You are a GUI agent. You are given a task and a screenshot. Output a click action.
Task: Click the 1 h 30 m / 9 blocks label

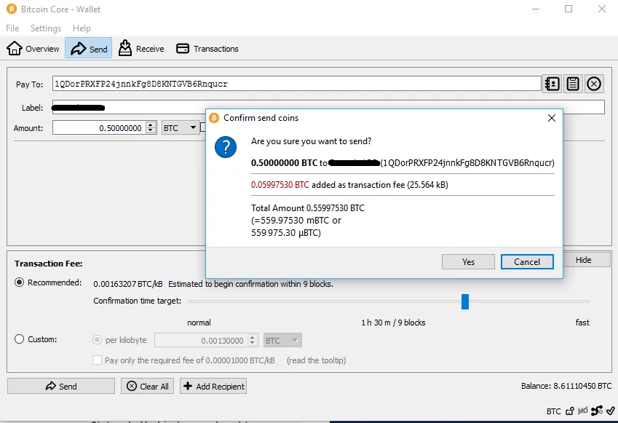(393, 323)
